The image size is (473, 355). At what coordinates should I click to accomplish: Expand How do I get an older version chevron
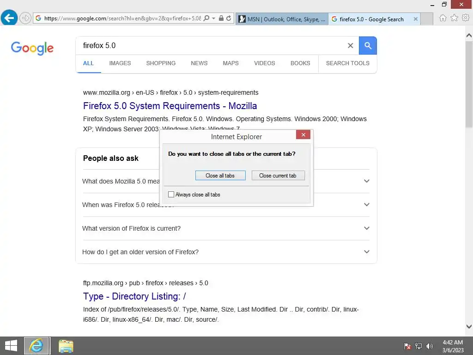(x=366, y=252)
